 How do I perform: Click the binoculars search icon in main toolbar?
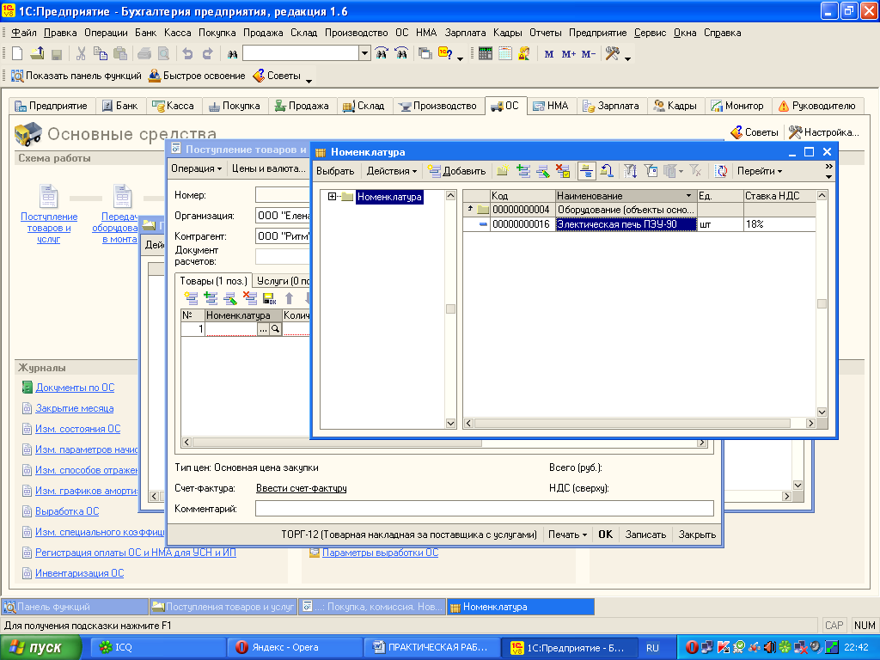point(232,53)
